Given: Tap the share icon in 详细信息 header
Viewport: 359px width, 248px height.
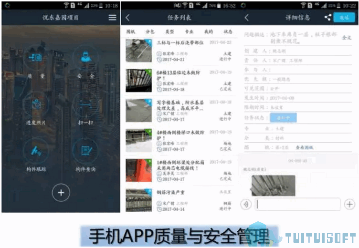Looking at the screenshot, I should (x=327, y=17).
